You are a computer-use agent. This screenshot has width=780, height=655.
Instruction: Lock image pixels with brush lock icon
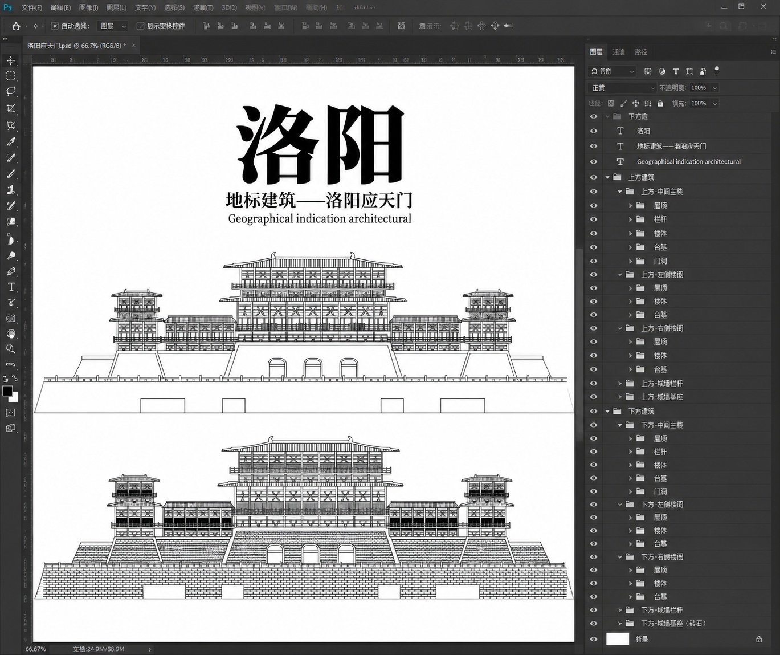click(x=623, y=104)
